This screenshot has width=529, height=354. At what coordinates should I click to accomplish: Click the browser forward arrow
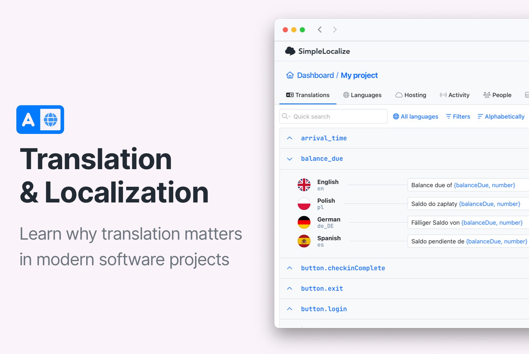[x=335, y=30]
